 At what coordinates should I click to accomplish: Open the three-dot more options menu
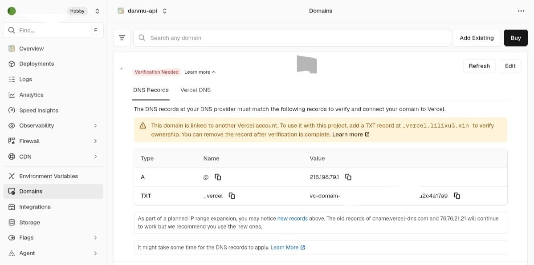coord(521,11)
